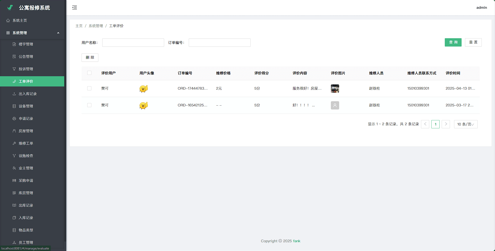Go to next page arrow

click(446, 124)
